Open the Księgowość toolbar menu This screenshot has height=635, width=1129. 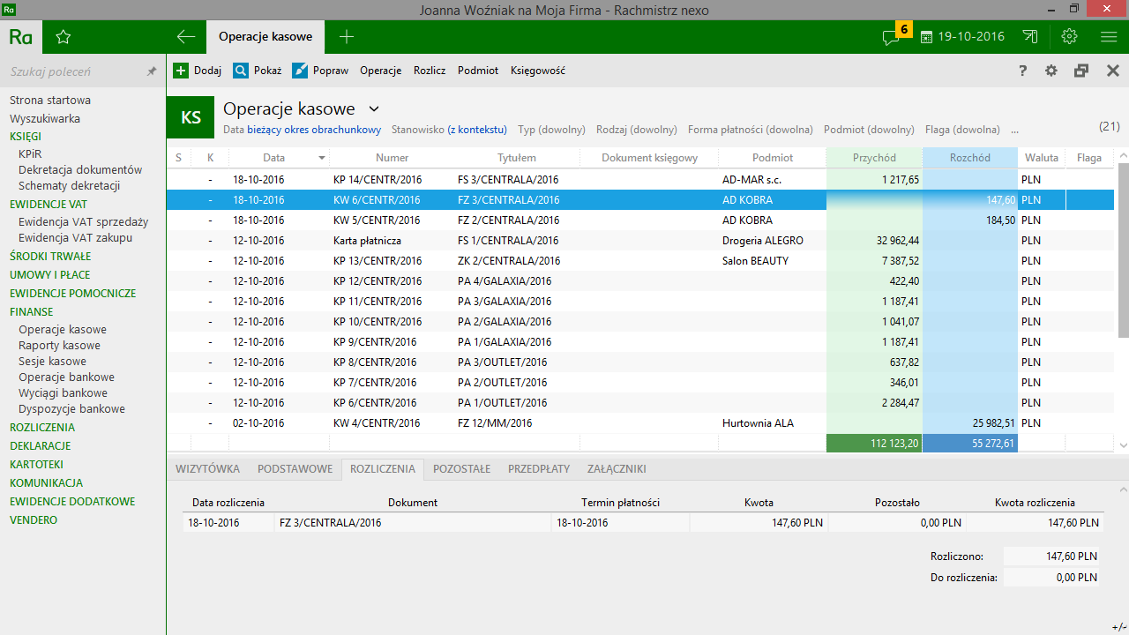[538, 71]
